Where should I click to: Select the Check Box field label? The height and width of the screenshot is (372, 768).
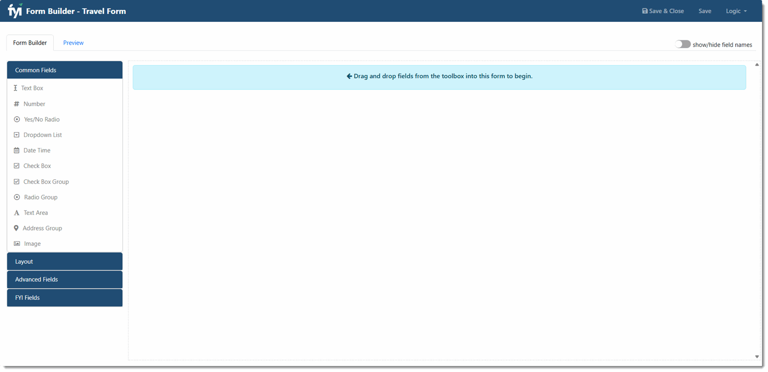pyautogui.click(x=37, y=166)
